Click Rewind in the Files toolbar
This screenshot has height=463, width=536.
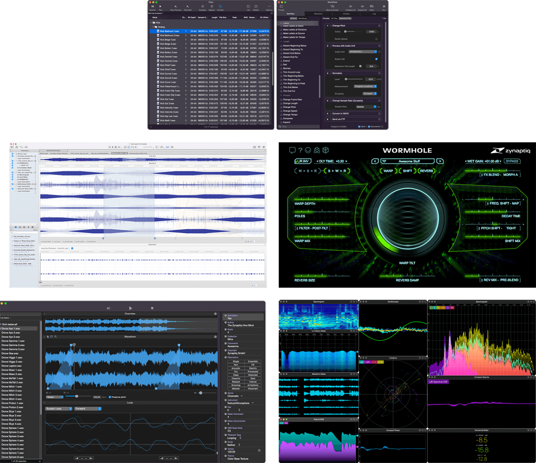(x=152, y=7)
